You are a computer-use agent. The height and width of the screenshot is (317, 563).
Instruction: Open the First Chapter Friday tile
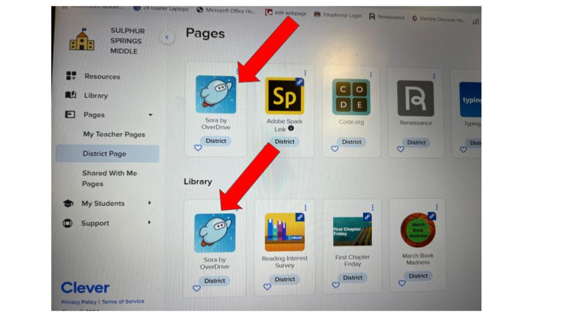352,231
